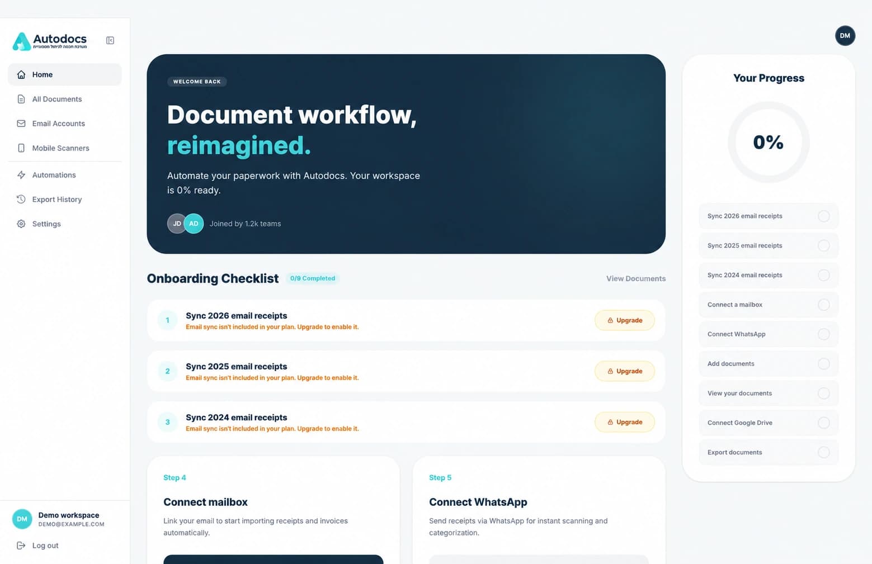This screenshot has width=872, height=564.
Task: Click the Mobile Scanners phone icon
Action: pos(21,148)
